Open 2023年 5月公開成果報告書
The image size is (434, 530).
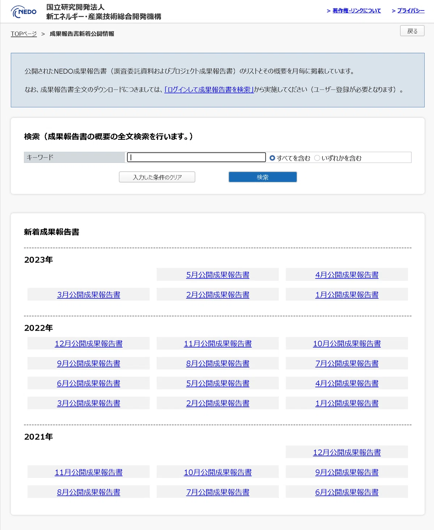(x=218, y=275)
